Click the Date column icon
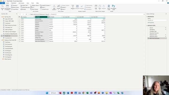Screen dimensions: 169x95 coord(96,7)
